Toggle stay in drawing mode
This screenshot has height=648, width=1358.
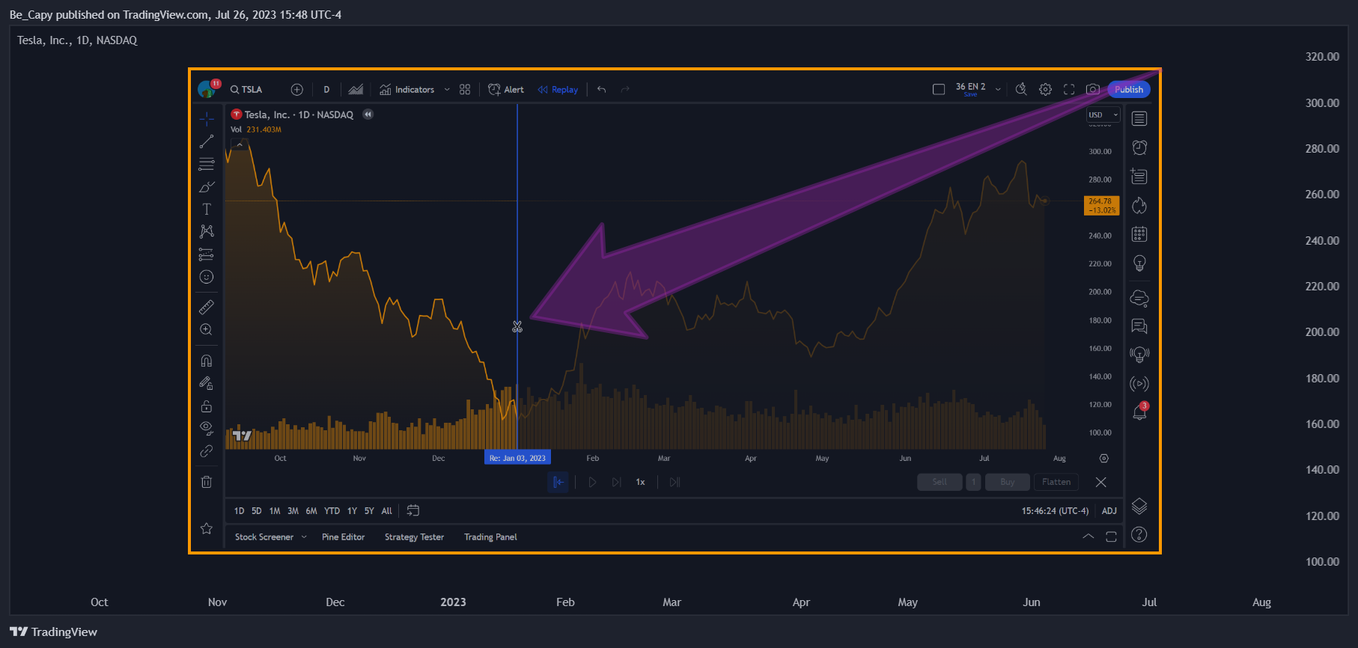[207, 383]
